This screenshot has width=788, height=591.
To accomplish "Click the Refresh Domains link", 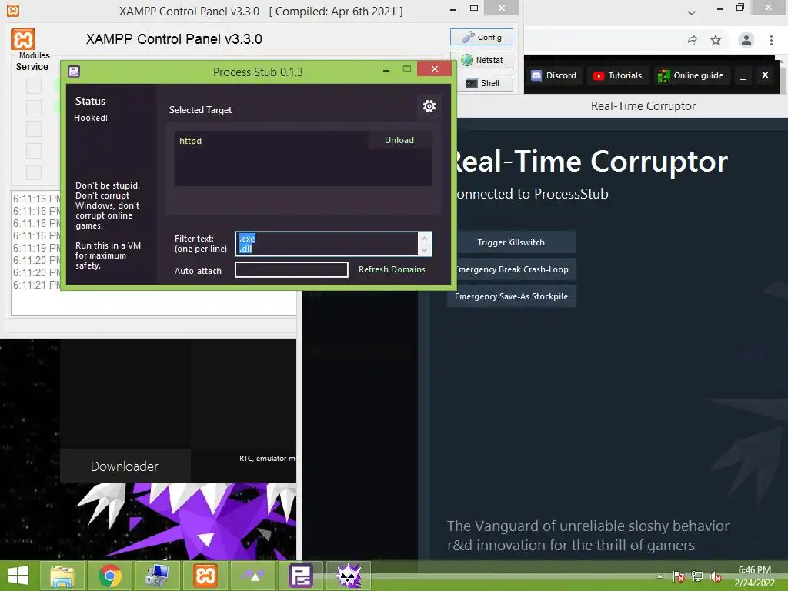I will (x=392, y=269).
